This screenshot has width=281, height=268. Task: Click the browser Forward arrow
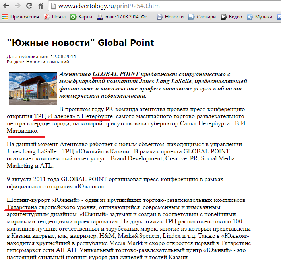coord(17,6)
